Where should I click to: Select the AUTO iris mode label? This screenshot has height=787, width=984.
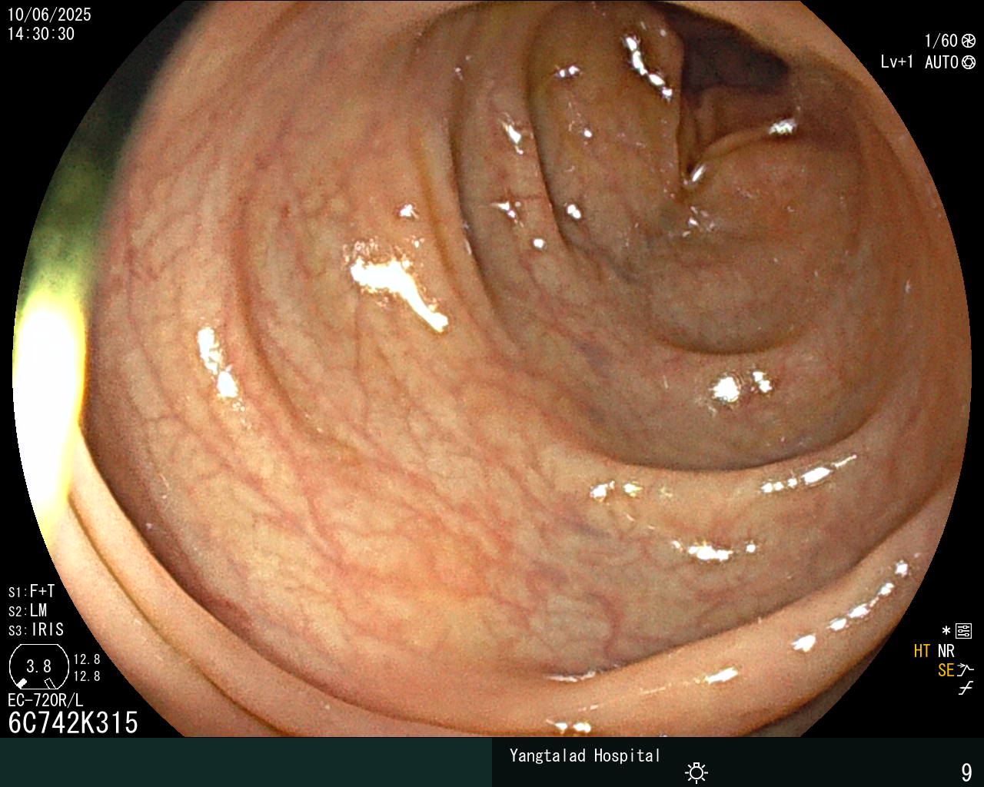click(942, 62)
